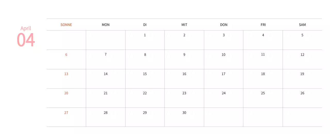330x134 pixels.
Task: Click the MIT weekday header
Action: 184,25
